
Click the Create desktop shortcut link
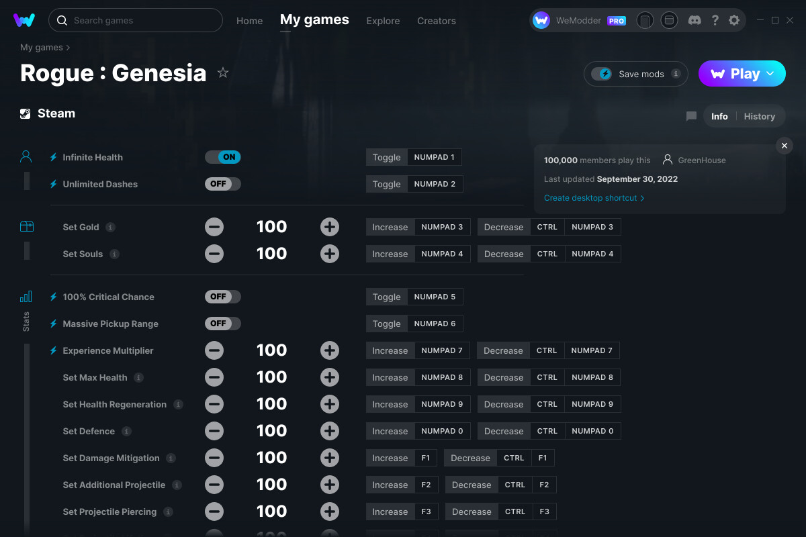coord(590,197)
